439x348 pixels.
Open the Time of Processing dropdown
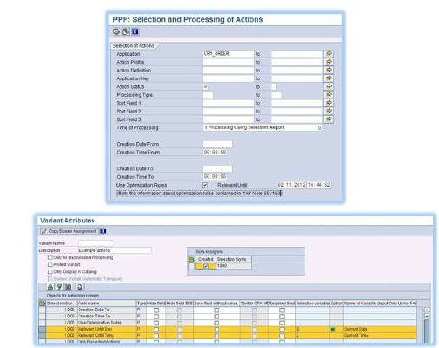click(319, 127)
